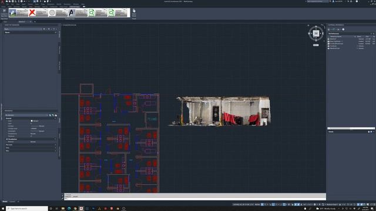Screen dimensions: 376x211
Task: Toggle PICKADD icon in Properties panel
Action: click(x=50, y=115)
